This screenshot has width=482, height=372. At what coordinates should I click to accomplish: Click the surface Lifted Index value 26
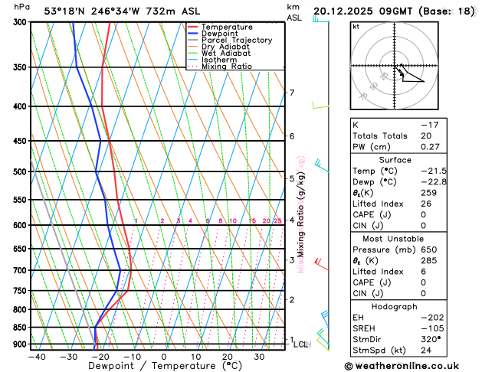[426, 204]
